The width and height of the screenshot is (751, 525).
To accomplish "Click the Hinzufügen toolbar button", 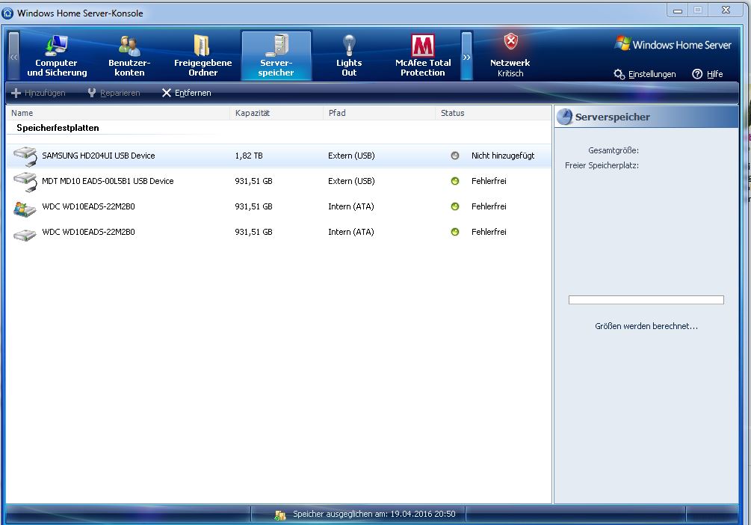I will point(38,93).
